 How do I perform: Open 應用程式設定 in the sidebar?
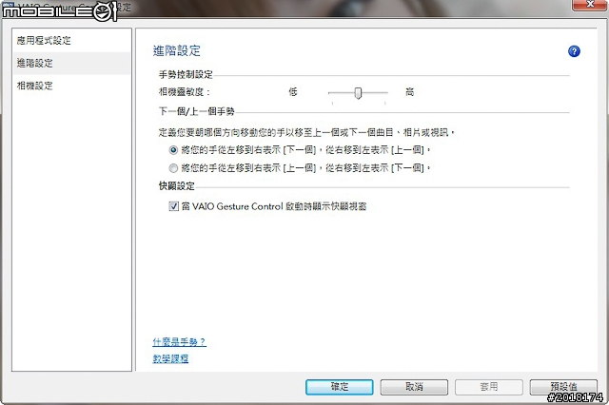[43, 41]
